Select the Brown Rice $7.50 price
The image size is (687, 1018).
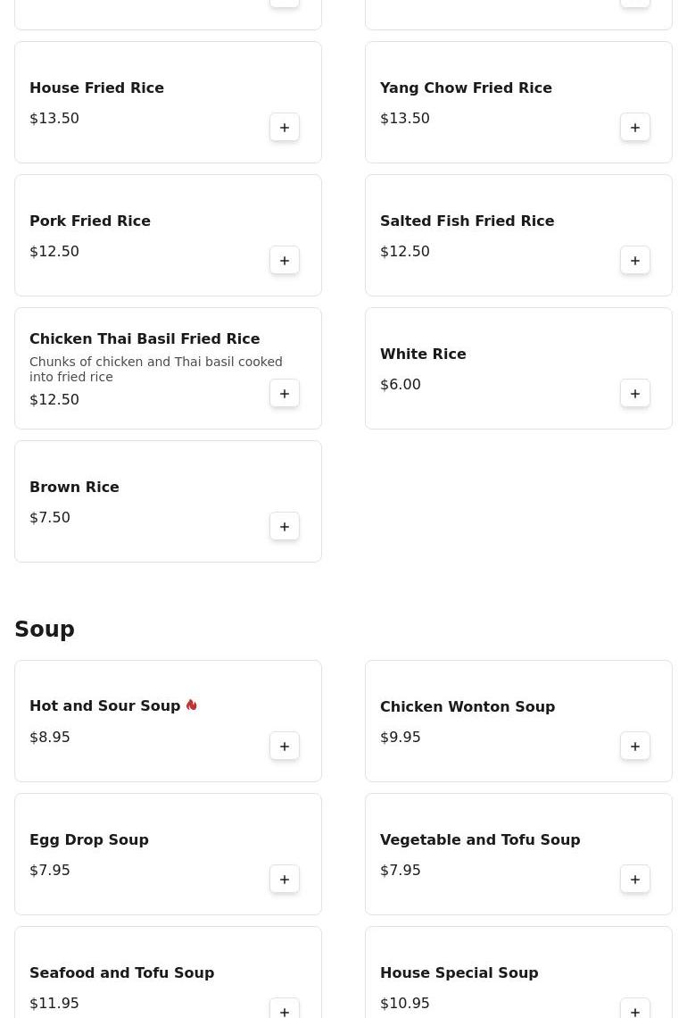[x=50, y=517]
